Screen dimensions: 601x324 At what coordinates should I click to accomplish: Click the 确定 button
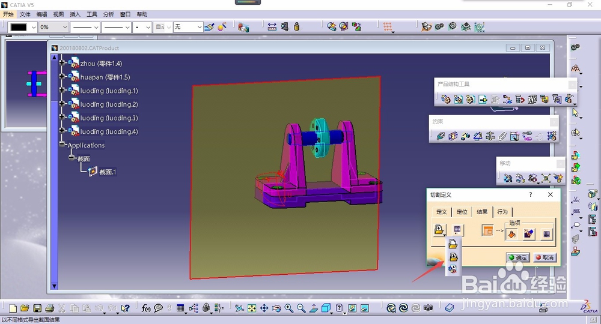point(518,257)
